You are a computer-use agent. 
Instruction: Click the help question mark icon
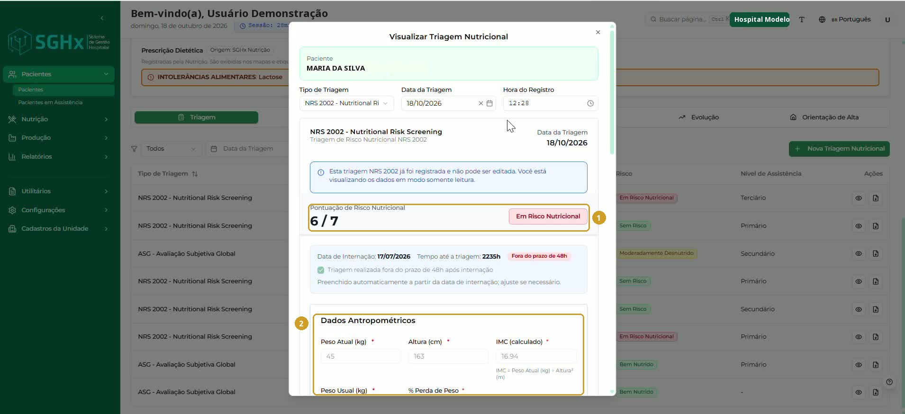889,382
